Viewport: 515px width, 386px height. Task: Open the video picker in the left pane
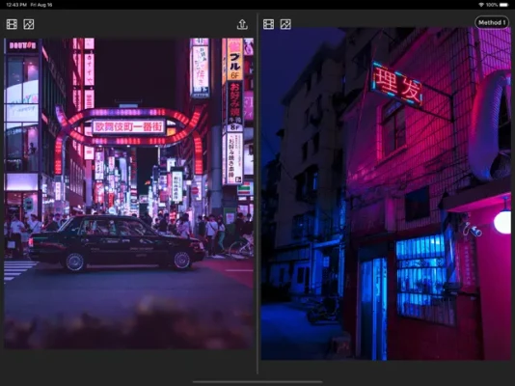[x=12, y=24]
